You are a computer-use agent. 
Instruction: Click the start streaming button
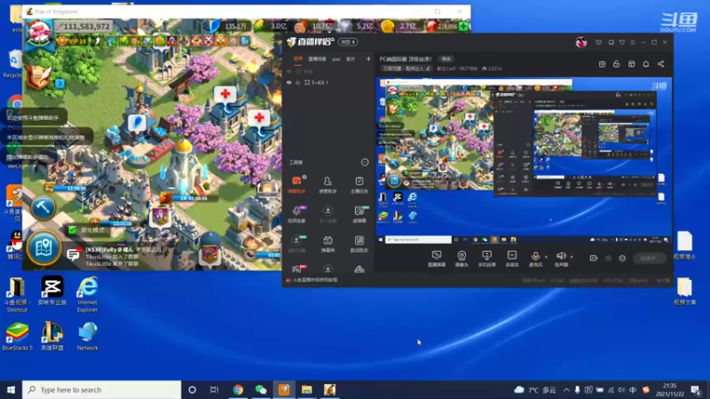(650, 258)
